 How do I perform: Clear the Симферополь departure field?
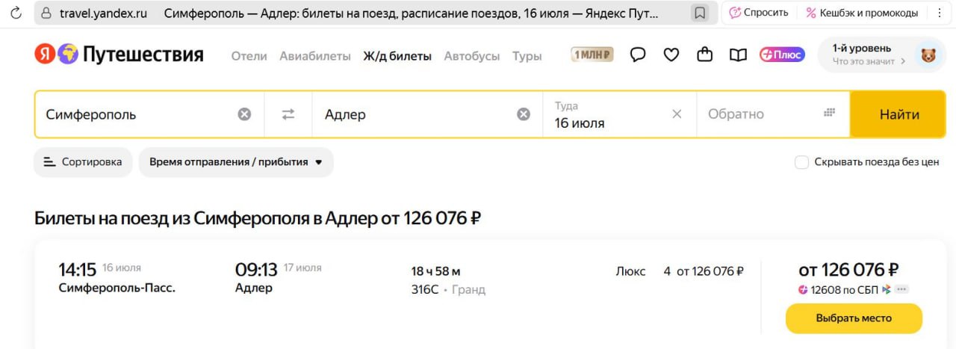pyautogui.click(x=244, y=114)
